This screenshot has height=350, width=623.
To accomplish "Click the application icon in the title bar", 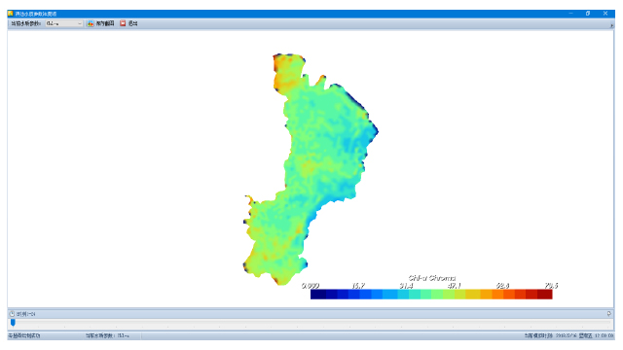I will pyautogui.click(x=11, y=14).
